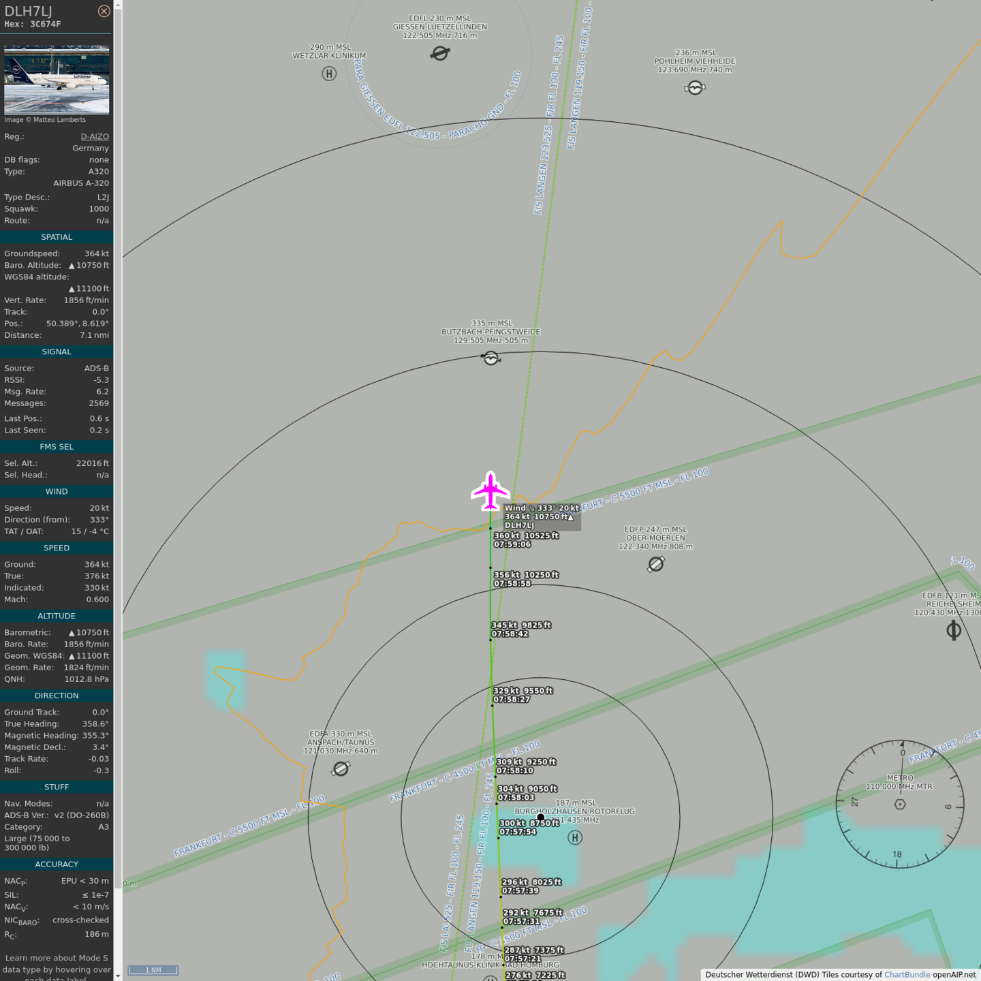Open the D-AIZO registration link
This screenshot has height=981, width=981.
coord(95,136)
